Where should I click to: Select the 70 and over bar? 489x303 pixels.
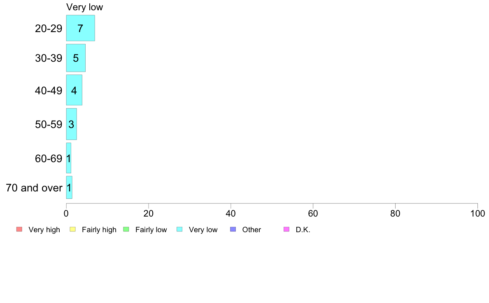click(x=69, y=188)
